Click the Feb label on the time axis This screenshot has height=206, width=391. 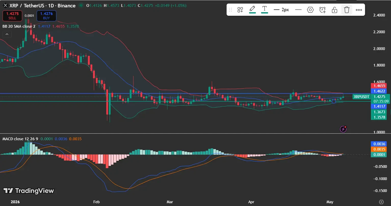click(x=96, y=202)
